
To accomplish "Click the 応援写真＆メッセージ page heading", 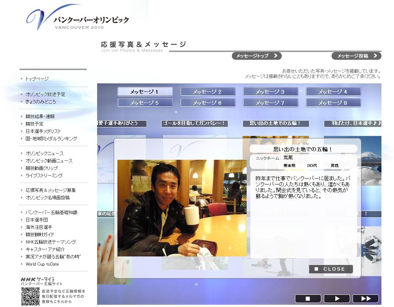I will pos(144,44).
